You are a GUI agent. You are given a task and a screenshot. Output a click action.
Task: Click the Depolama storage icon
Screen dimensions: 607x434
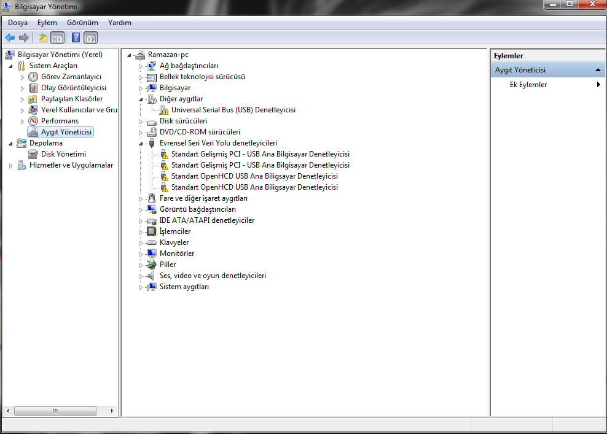coord(22,143)
